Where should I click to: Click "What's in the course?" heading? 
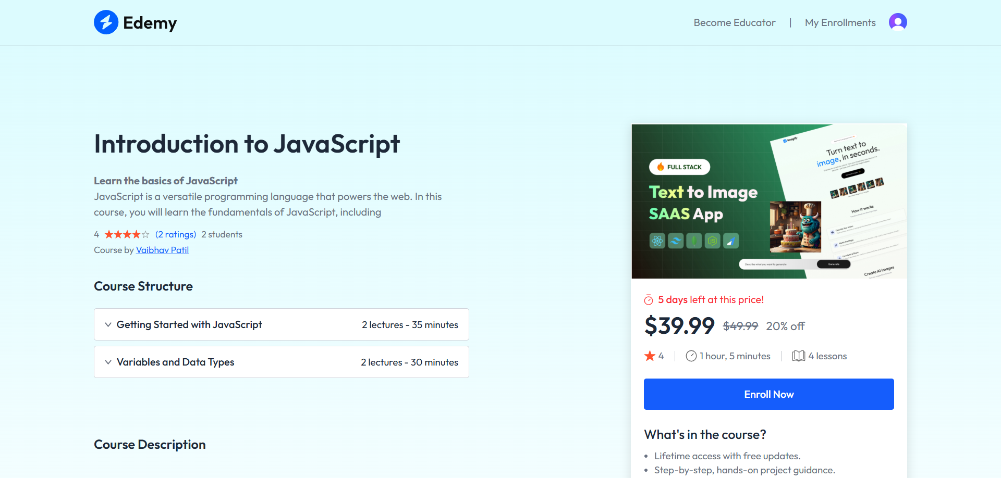click(705, 435)
